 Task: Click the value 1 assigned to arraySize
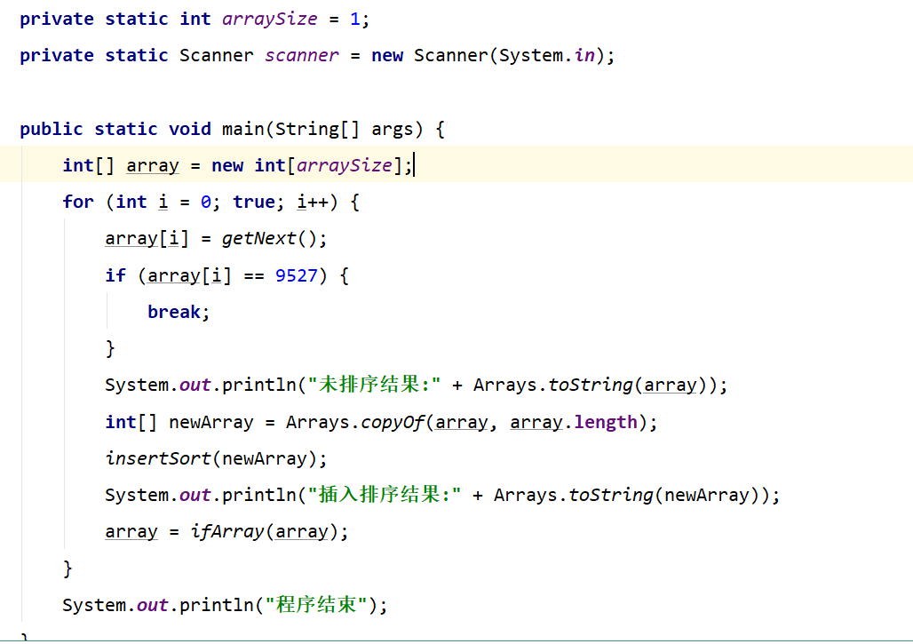click(x=354, y=20)
